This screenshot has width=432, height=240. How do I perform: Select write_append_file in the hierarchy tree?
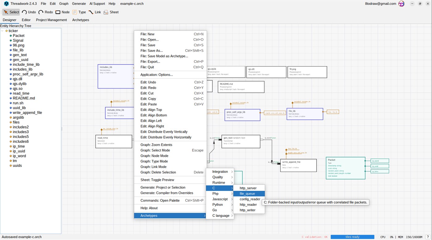[27, 113]
